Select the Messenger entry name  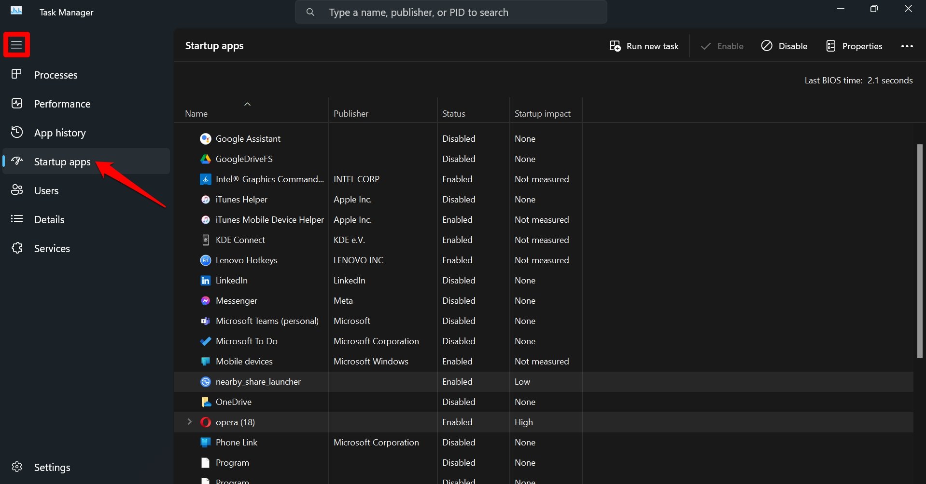[x=236, y=301]
